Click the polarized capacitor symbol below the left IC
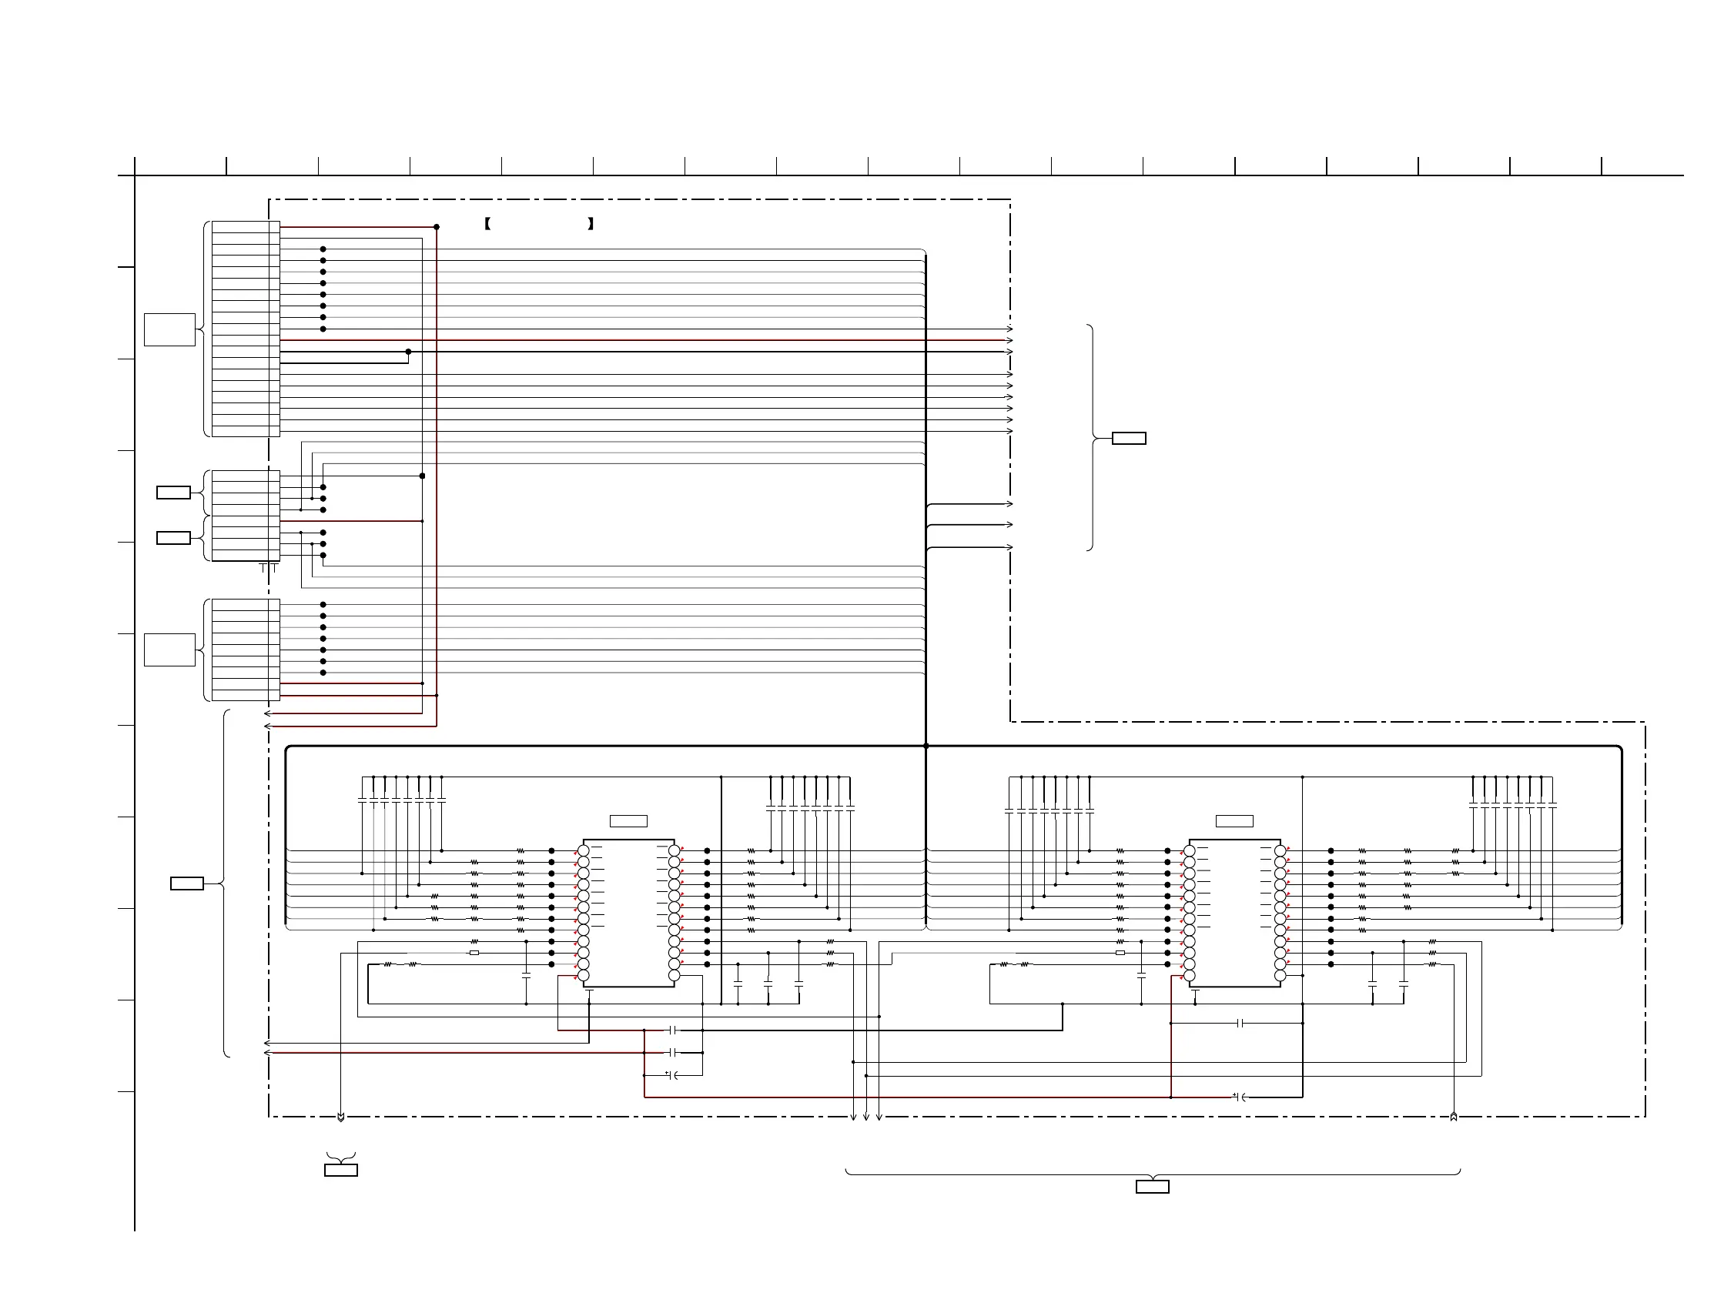1724x1296 pixels. click(x=673, y=1076)
